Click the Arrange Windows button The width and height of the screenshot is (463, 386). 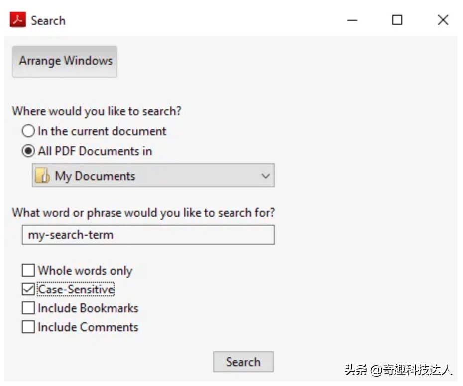click(65, 61)
